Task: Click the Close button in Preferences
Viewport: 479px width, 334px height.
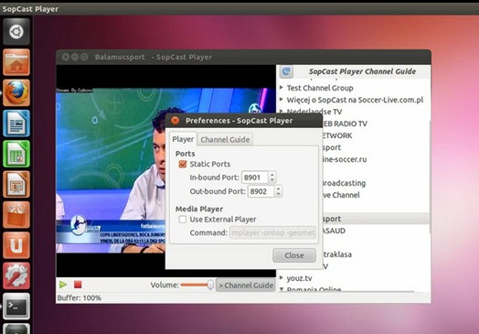Action: 294,255
